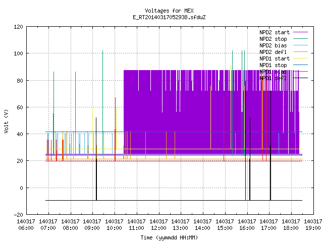Click the green NPD2 stop legend line
The height and width of the screenshot is (242, 323).
(301, 38)
